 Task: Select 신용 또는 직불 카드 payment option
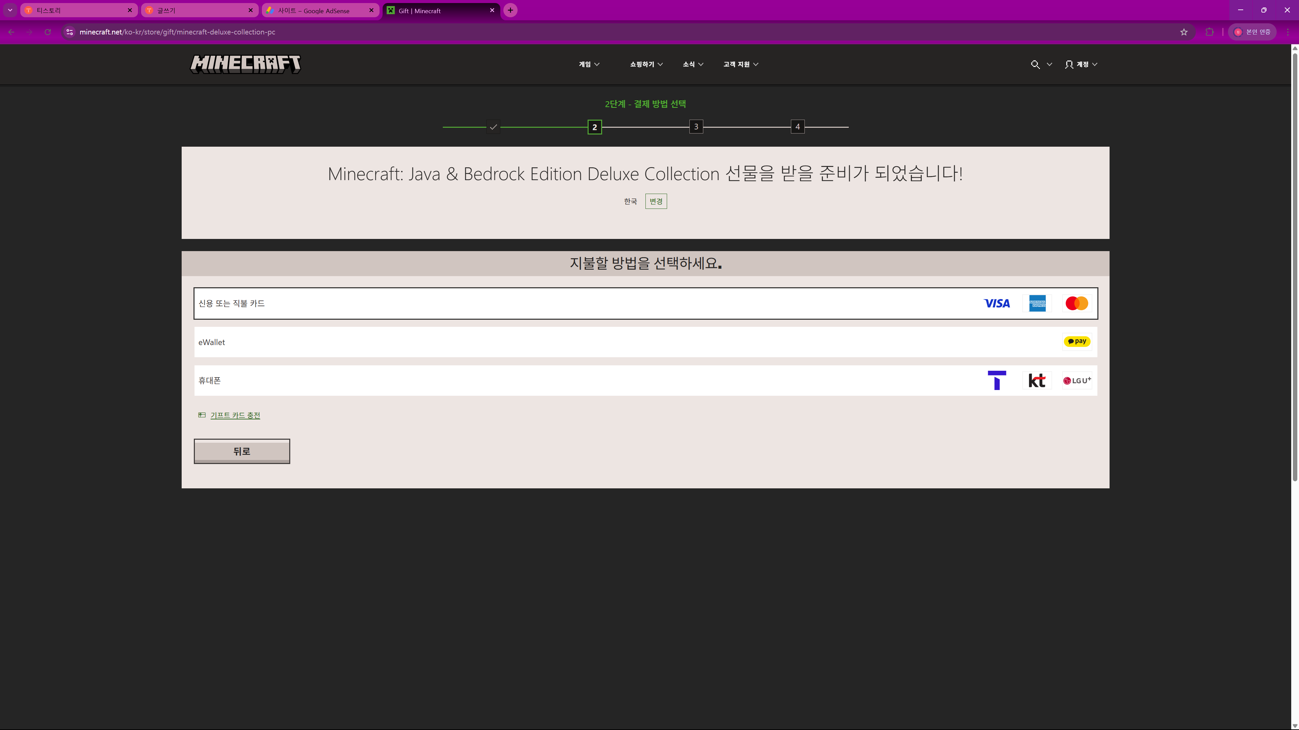645,303
